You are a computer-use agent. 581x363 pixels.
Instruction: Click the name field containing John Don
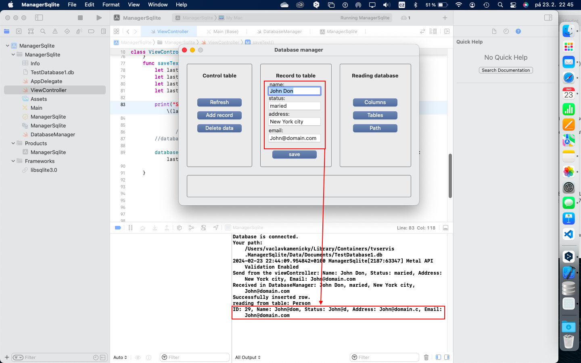point(295,91)
